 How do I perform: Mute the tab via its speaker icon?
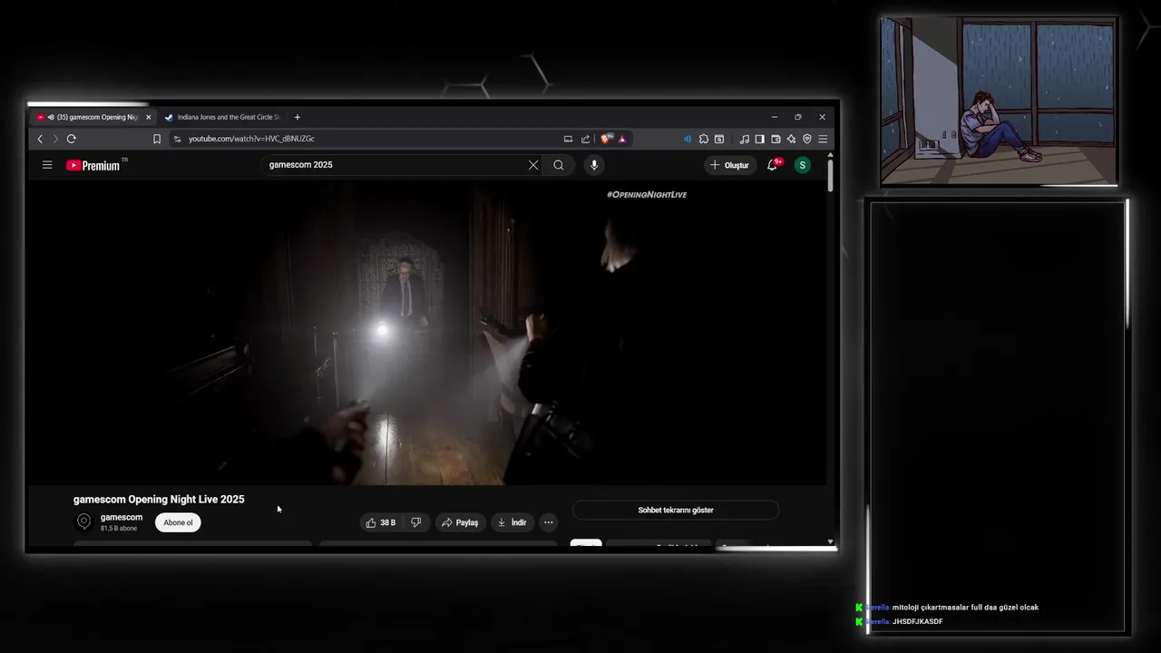tap(51, 117)
